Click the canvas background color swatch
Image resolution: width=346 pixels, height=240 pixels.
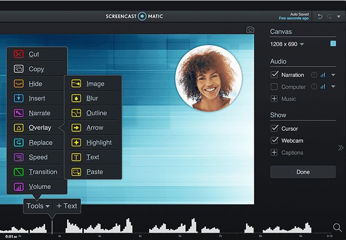click(333, 44)
